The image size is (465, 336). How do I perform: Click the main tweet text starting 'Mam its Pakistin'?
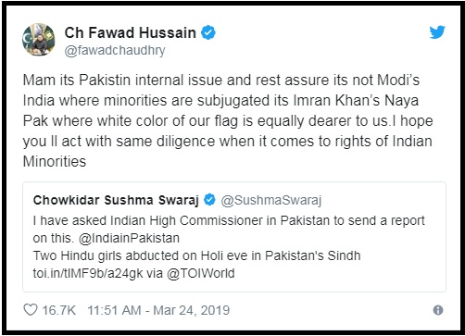click(x=228, y=120)
